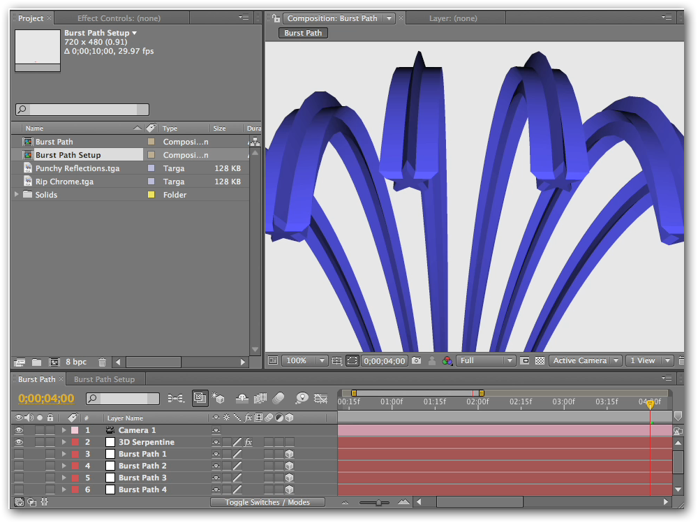Click the Hide Shy Layers icon
Image resolution: width=698 pixels, height=523 pixels.
coord(242,398)
